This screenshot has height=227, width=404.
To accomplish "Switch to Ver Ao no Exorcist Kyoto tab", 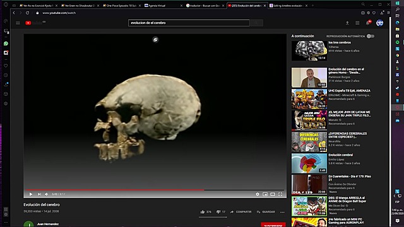I will click(39, 6).
